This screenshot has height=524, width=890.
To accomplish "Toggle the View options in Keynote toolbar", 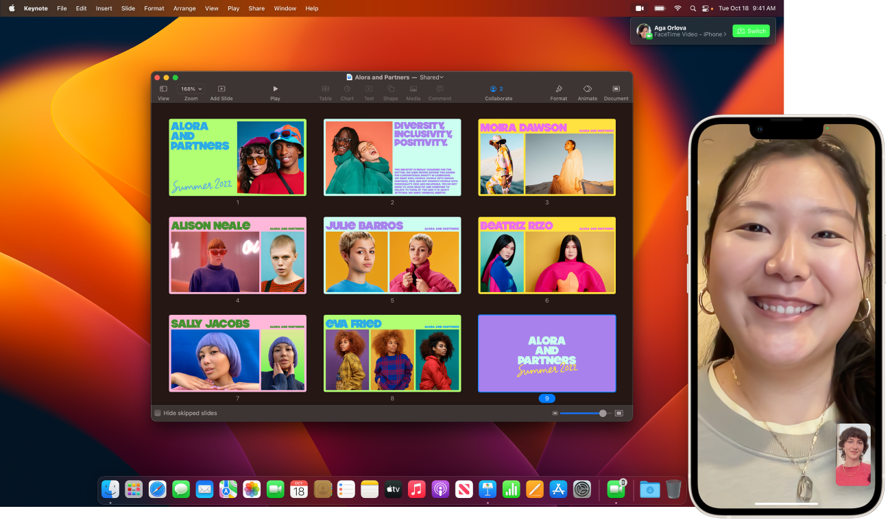I will (163, 90).
